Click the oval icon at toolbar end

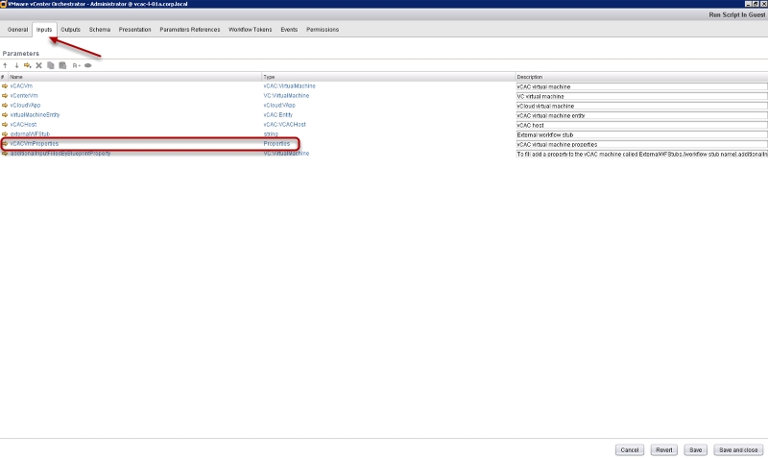pyautogui.click(x=88, y=65)
